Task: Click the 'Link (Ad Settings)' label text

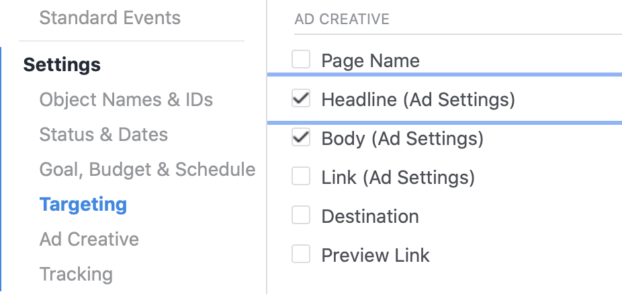Action: tap(398, 178)
